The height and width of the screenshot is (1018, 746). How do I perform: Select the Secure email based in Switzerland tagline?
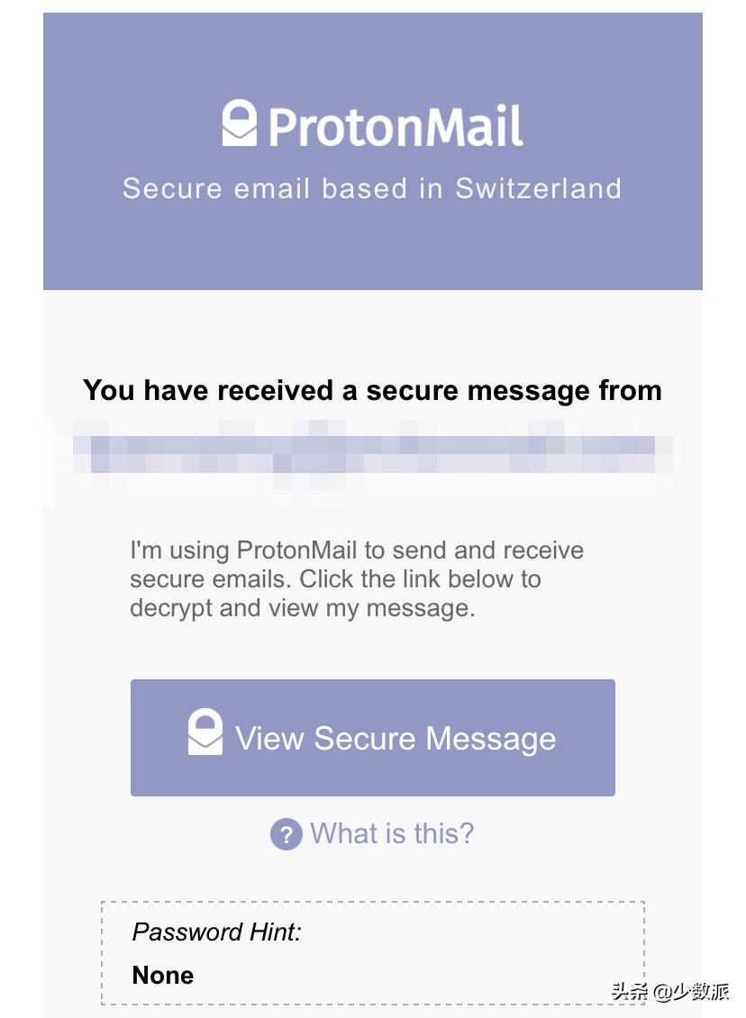point(372,188)
